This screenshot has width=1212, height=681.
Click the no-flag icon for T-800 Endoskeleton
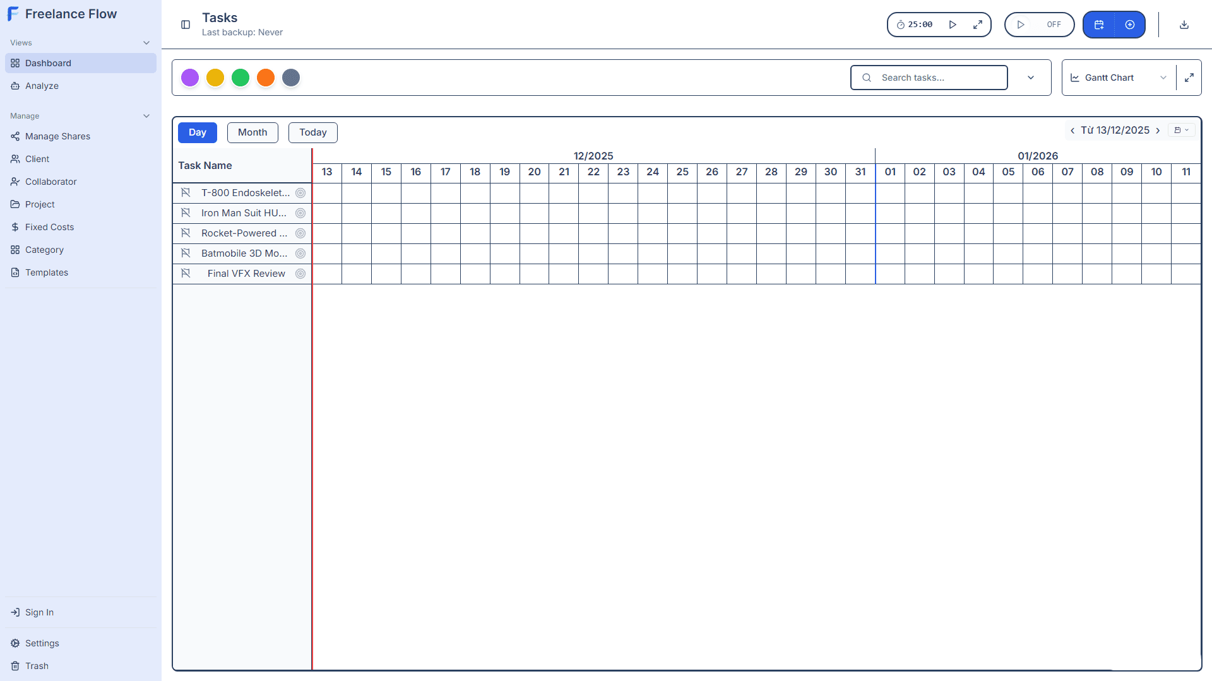click(186, 193)
